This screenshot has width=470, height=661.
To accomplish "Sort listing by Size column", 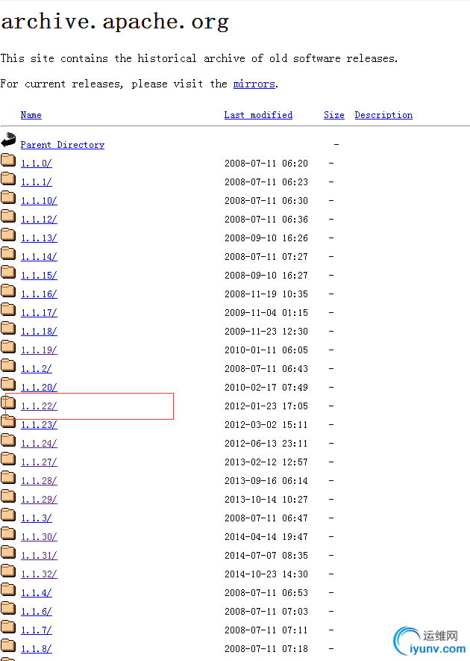I will [334, 115].
